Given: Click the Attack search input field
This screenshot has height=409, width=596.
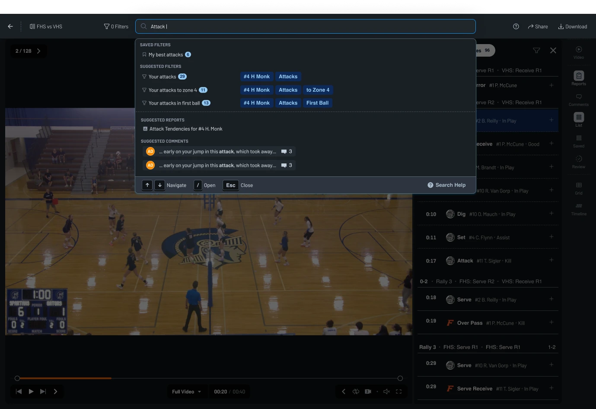Looking at the screenshot, I should (306, 26).
